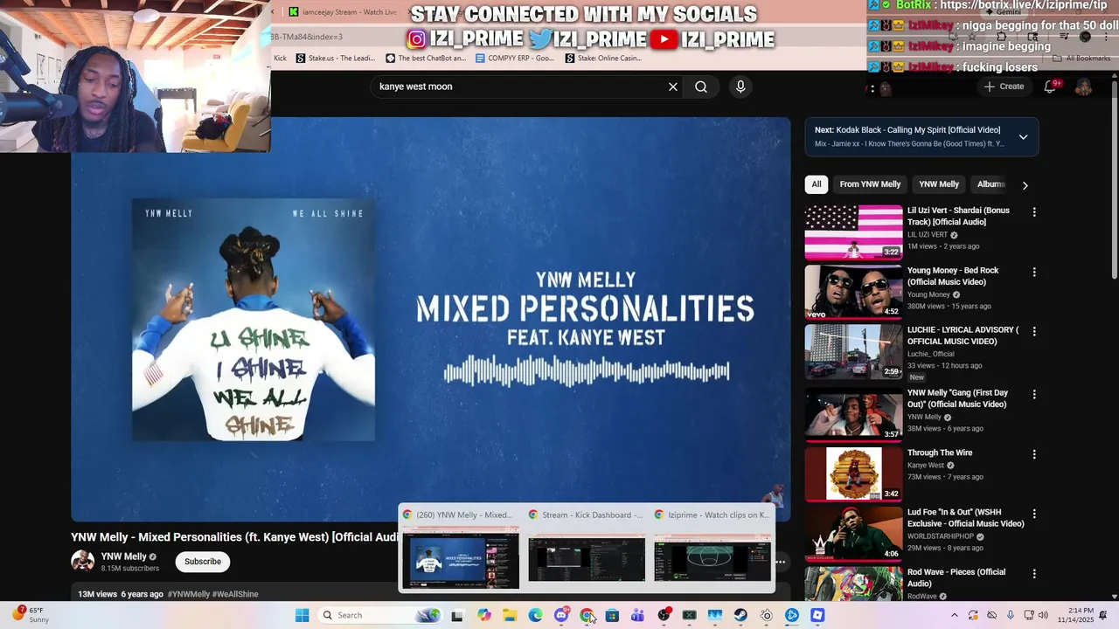This screenshot has height=629, width=1119.
Task: Open Windows notification center bell
Action: 1103,615
